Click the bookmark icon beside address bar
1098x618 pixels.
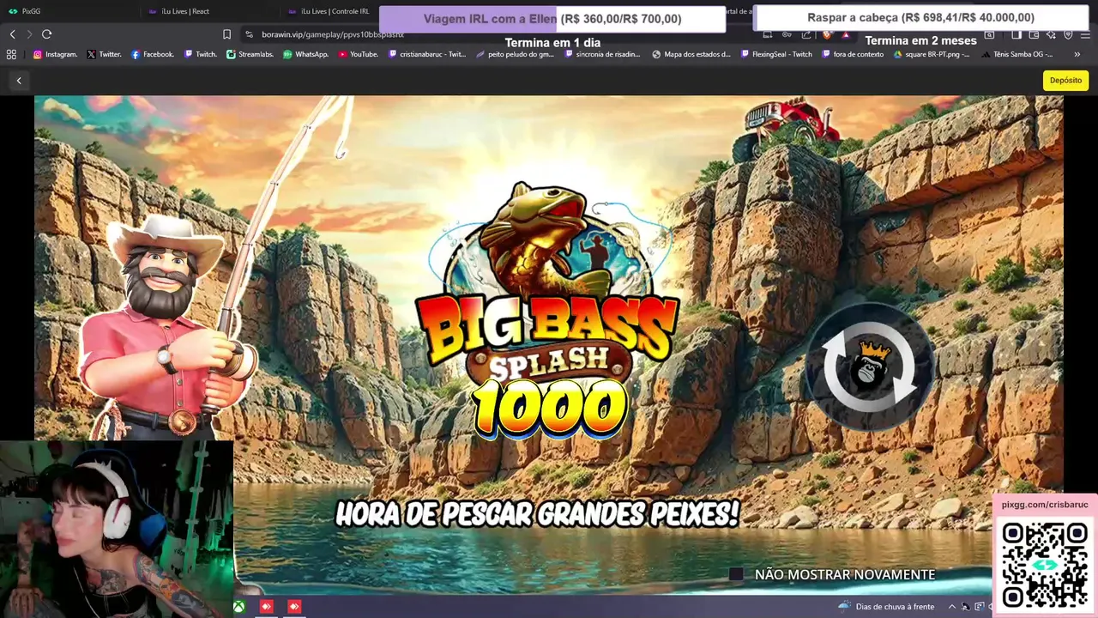[x=226, y=34]
